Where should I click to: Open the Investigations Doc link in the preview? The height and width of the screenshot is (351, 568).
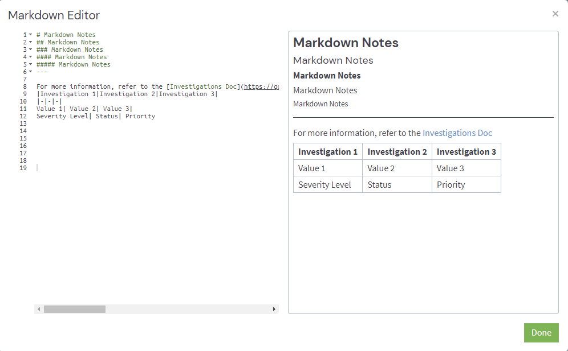coord(457,133)
